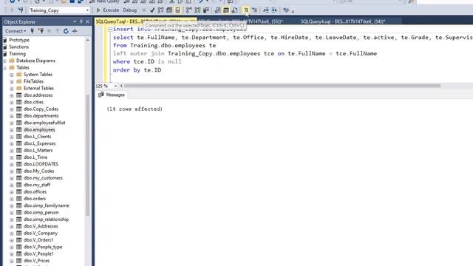
Task: Toggle Include Client Statistics
Action: coord(206,10)
